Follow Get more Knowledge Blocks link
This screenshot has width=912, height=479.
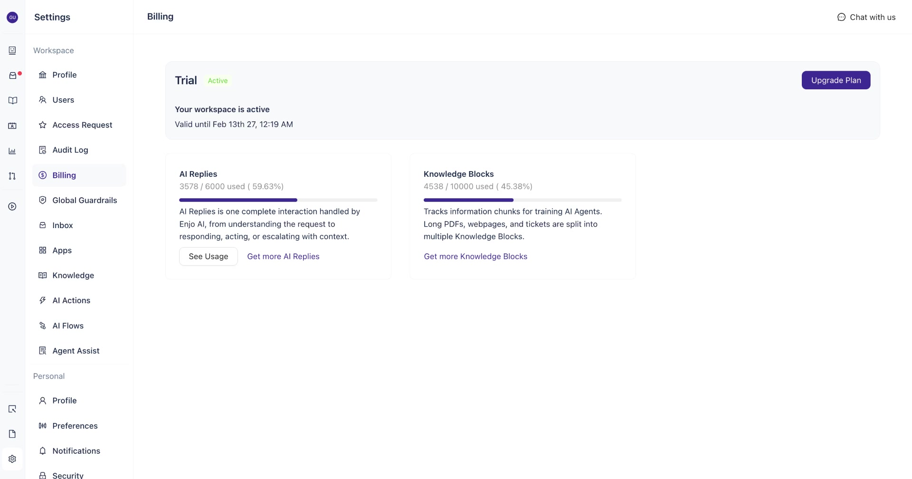click(475, 256)
